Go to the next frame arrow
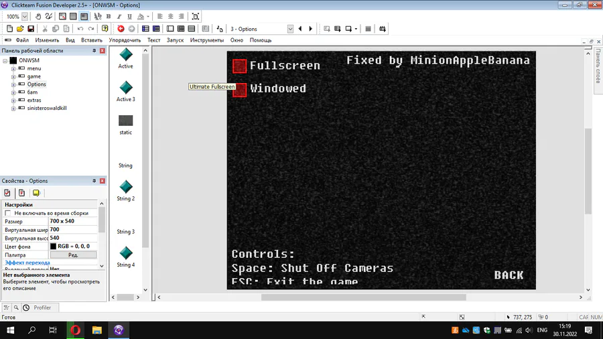 (311, 29)
